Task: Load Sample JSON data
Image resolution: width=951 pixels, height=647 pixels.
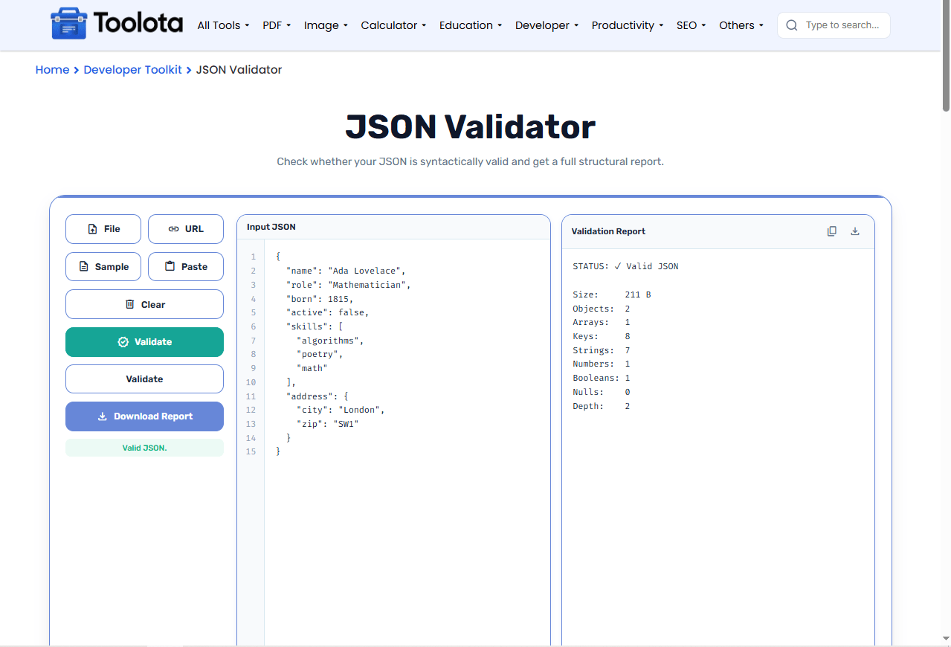Action: pyautogui.click(x=103, y=267)
